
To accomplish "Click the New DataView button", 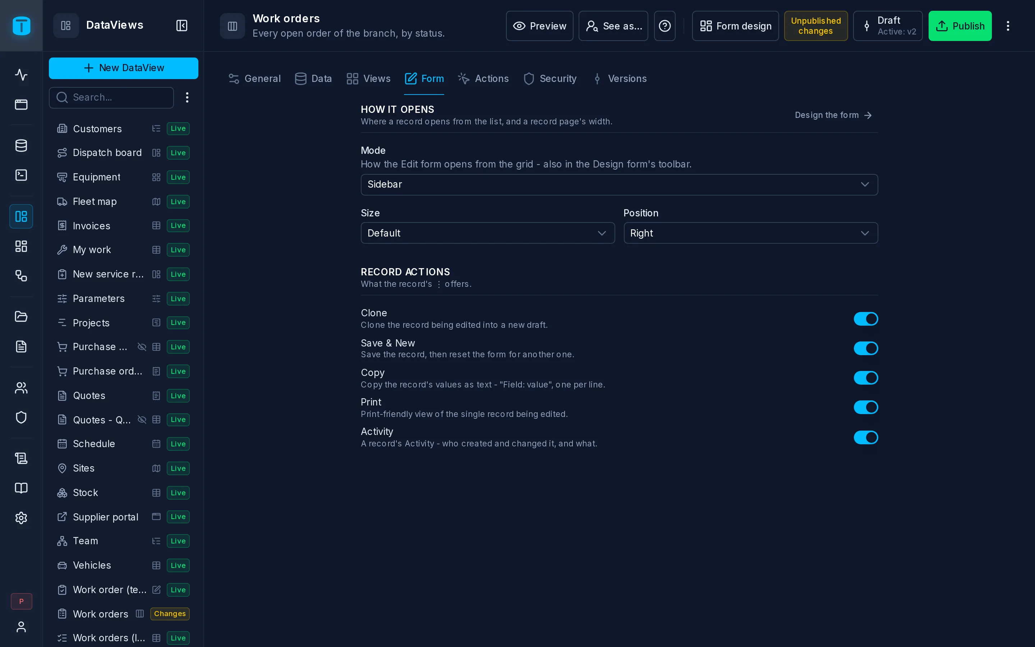I will pyautogui.click(x=124, y=68).
